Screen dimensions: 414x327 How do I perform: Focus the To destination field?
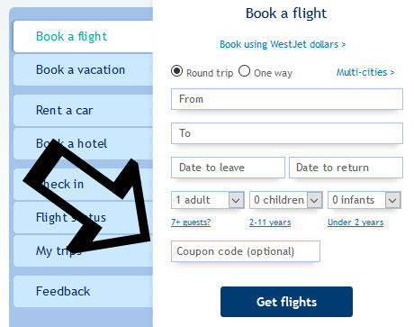pyautogui.click(x=287, y=133)
